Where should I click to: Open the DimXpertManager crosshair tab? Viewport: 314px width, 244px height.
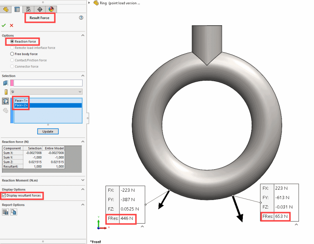tap(40, 9)
